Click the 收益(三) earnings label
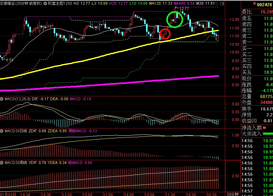The width and height of the screenshot is (273, 196). pyautogui.click(x=249, y=121)
